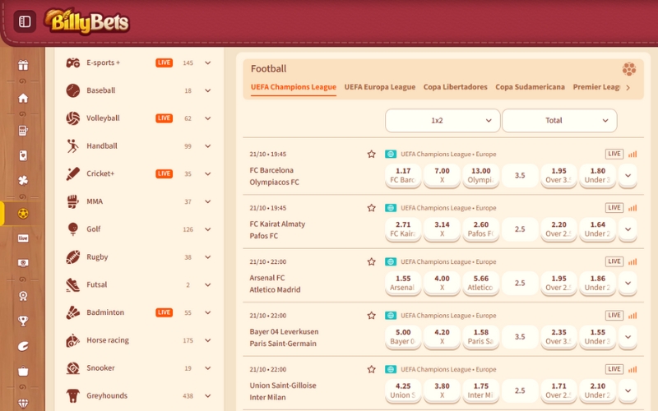Open the live betting icon in sidebar
Viewport: 658px width, 411px height.
point(23,238)
